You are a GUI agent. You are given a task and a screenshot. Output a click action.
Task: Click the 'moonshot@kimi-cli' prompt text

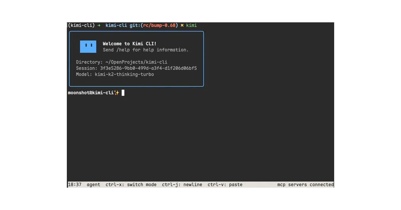[91, 93]
